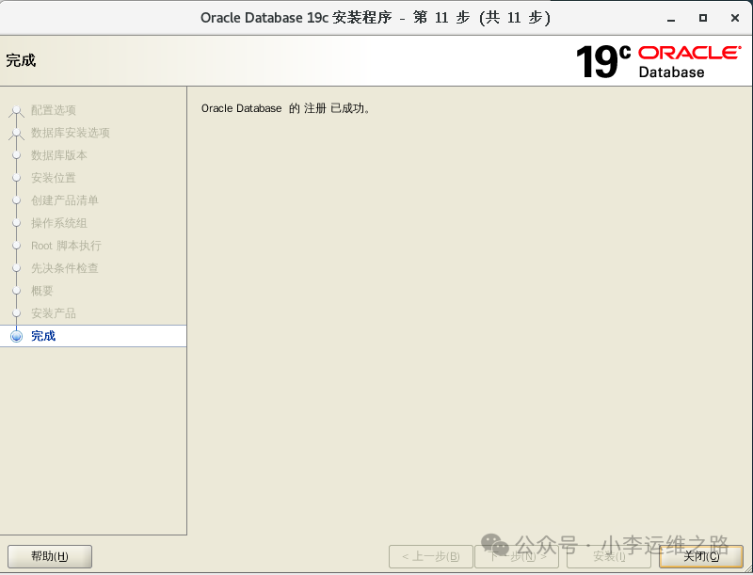Click the Oracle 19c Database logo
The height and width of the screenshot is (575, 753).
coord(658,61)
